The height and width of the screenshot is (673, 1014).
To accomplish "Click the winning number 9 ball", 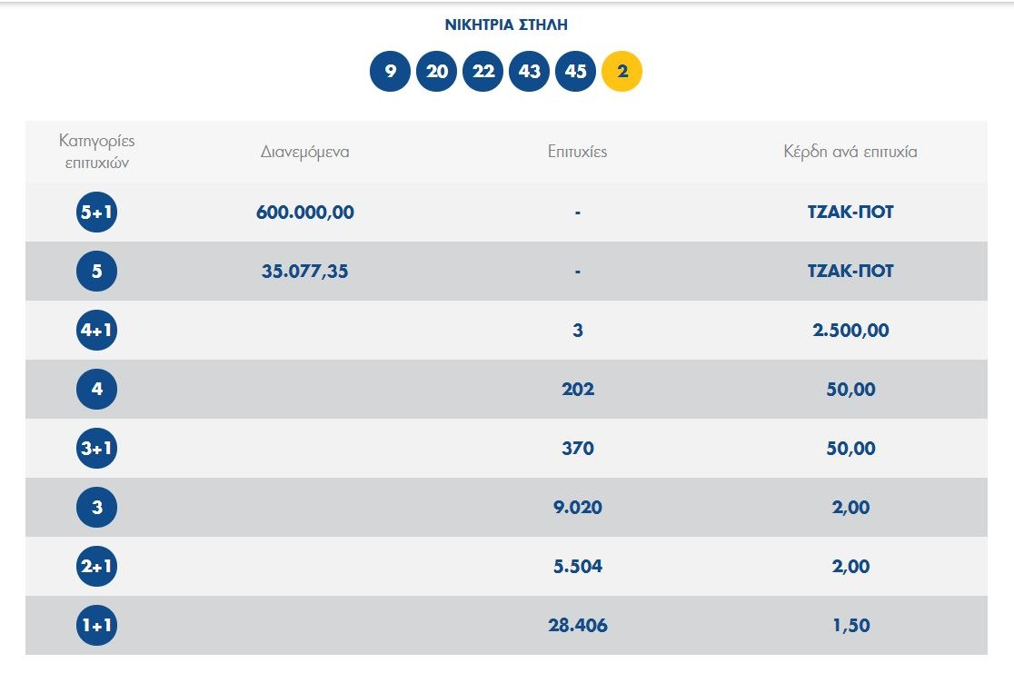I will (x=390, y=72).
